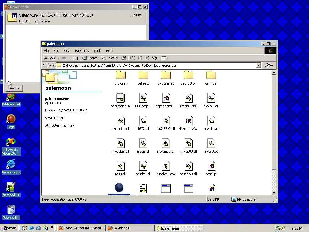The height and width of the screenshot is (232, 309).
Task: Select the application.ini file icon
Action: (x=120, y=98)
